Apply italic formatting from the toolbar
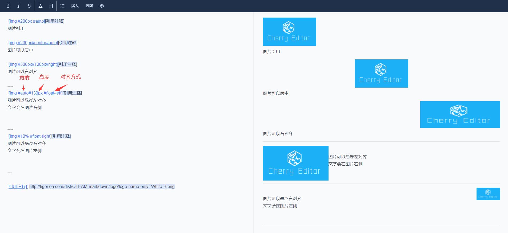The height and width of the screenshot is (233, 508). coord(18,6)
